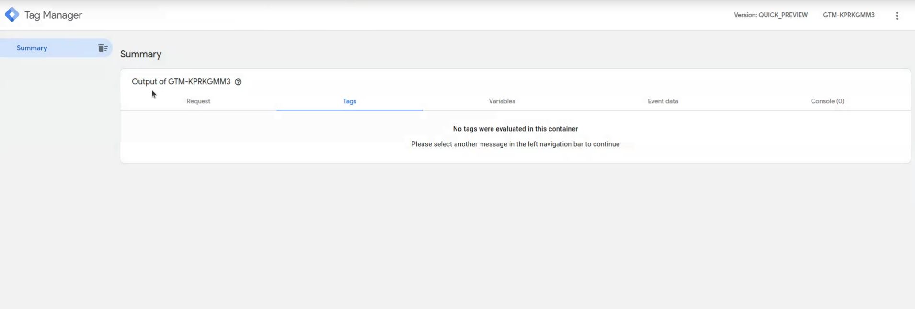This screenshot has width=915, height=309.
Task: Switch to the Tags tab
Action: pyautogui.click(x=350, y=101)
